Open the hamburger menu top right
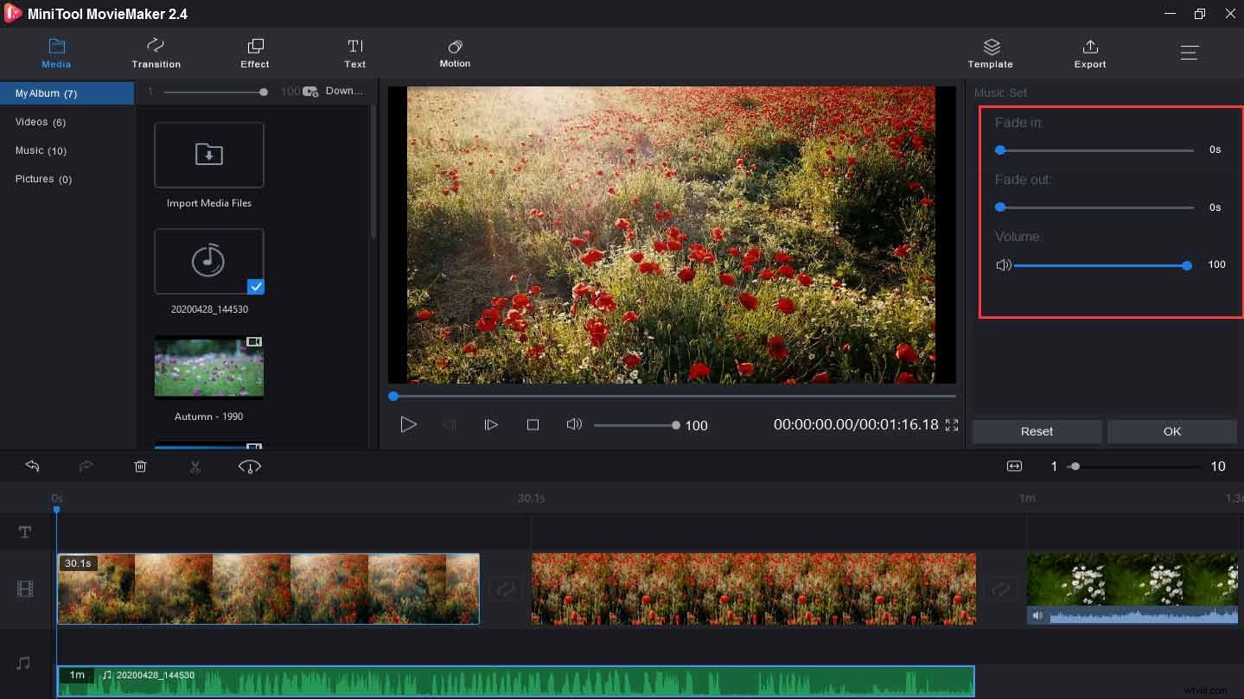Image resolution: width=1244 pixels, height=699 pixels. 1189,52
